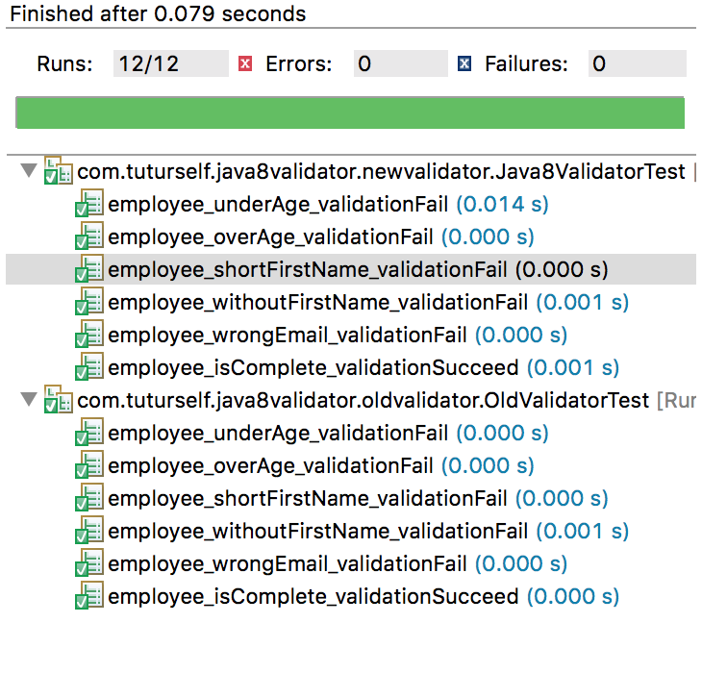Collapse the OldValidatorTest tree node
The width and height of the screenshot is (702, 673).
point(28,400)
